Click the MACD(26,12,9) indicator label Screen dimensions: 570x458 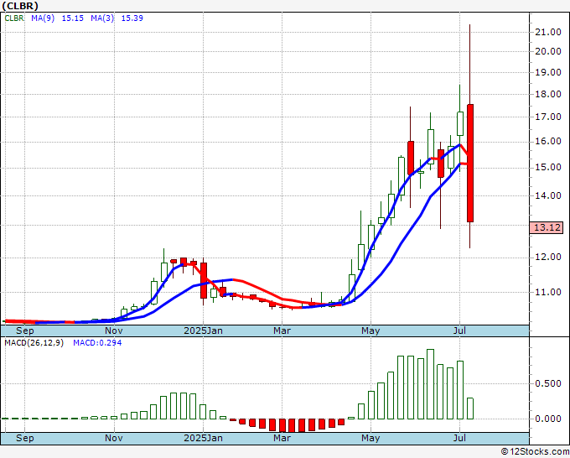coord(34,343)
